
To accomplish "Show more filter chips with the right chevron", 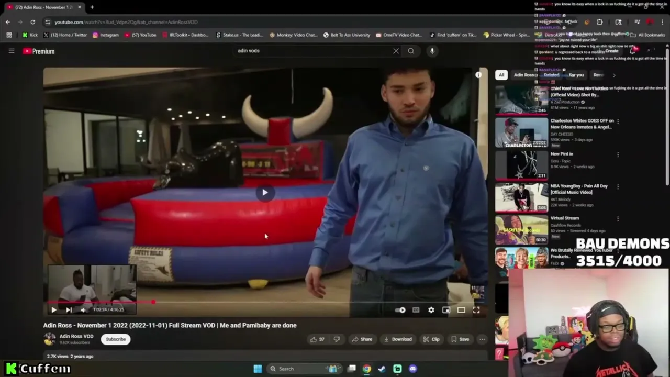I will pos(614,75).
